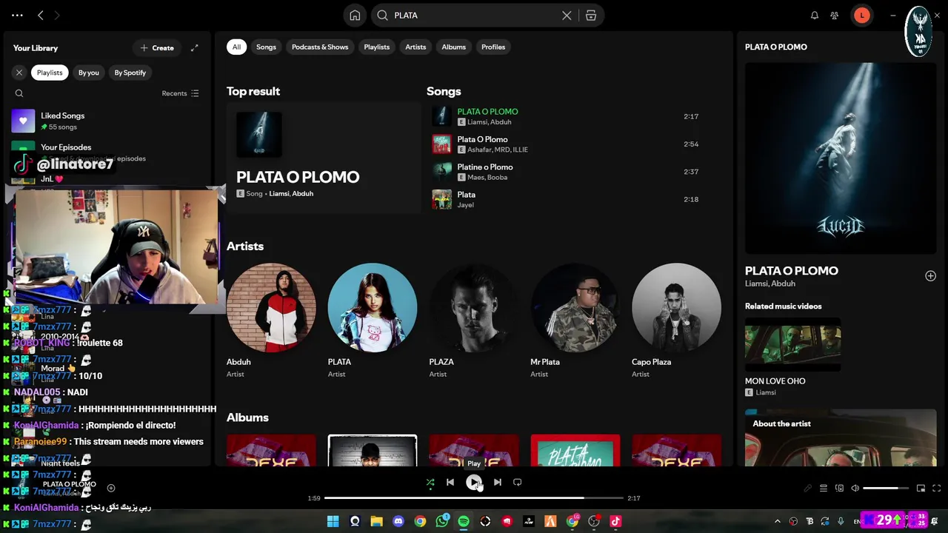Go back to previous page

41,16
